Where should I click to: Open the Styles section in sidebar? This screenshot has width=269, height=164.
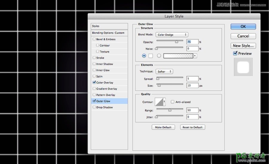tap(109, 26)
